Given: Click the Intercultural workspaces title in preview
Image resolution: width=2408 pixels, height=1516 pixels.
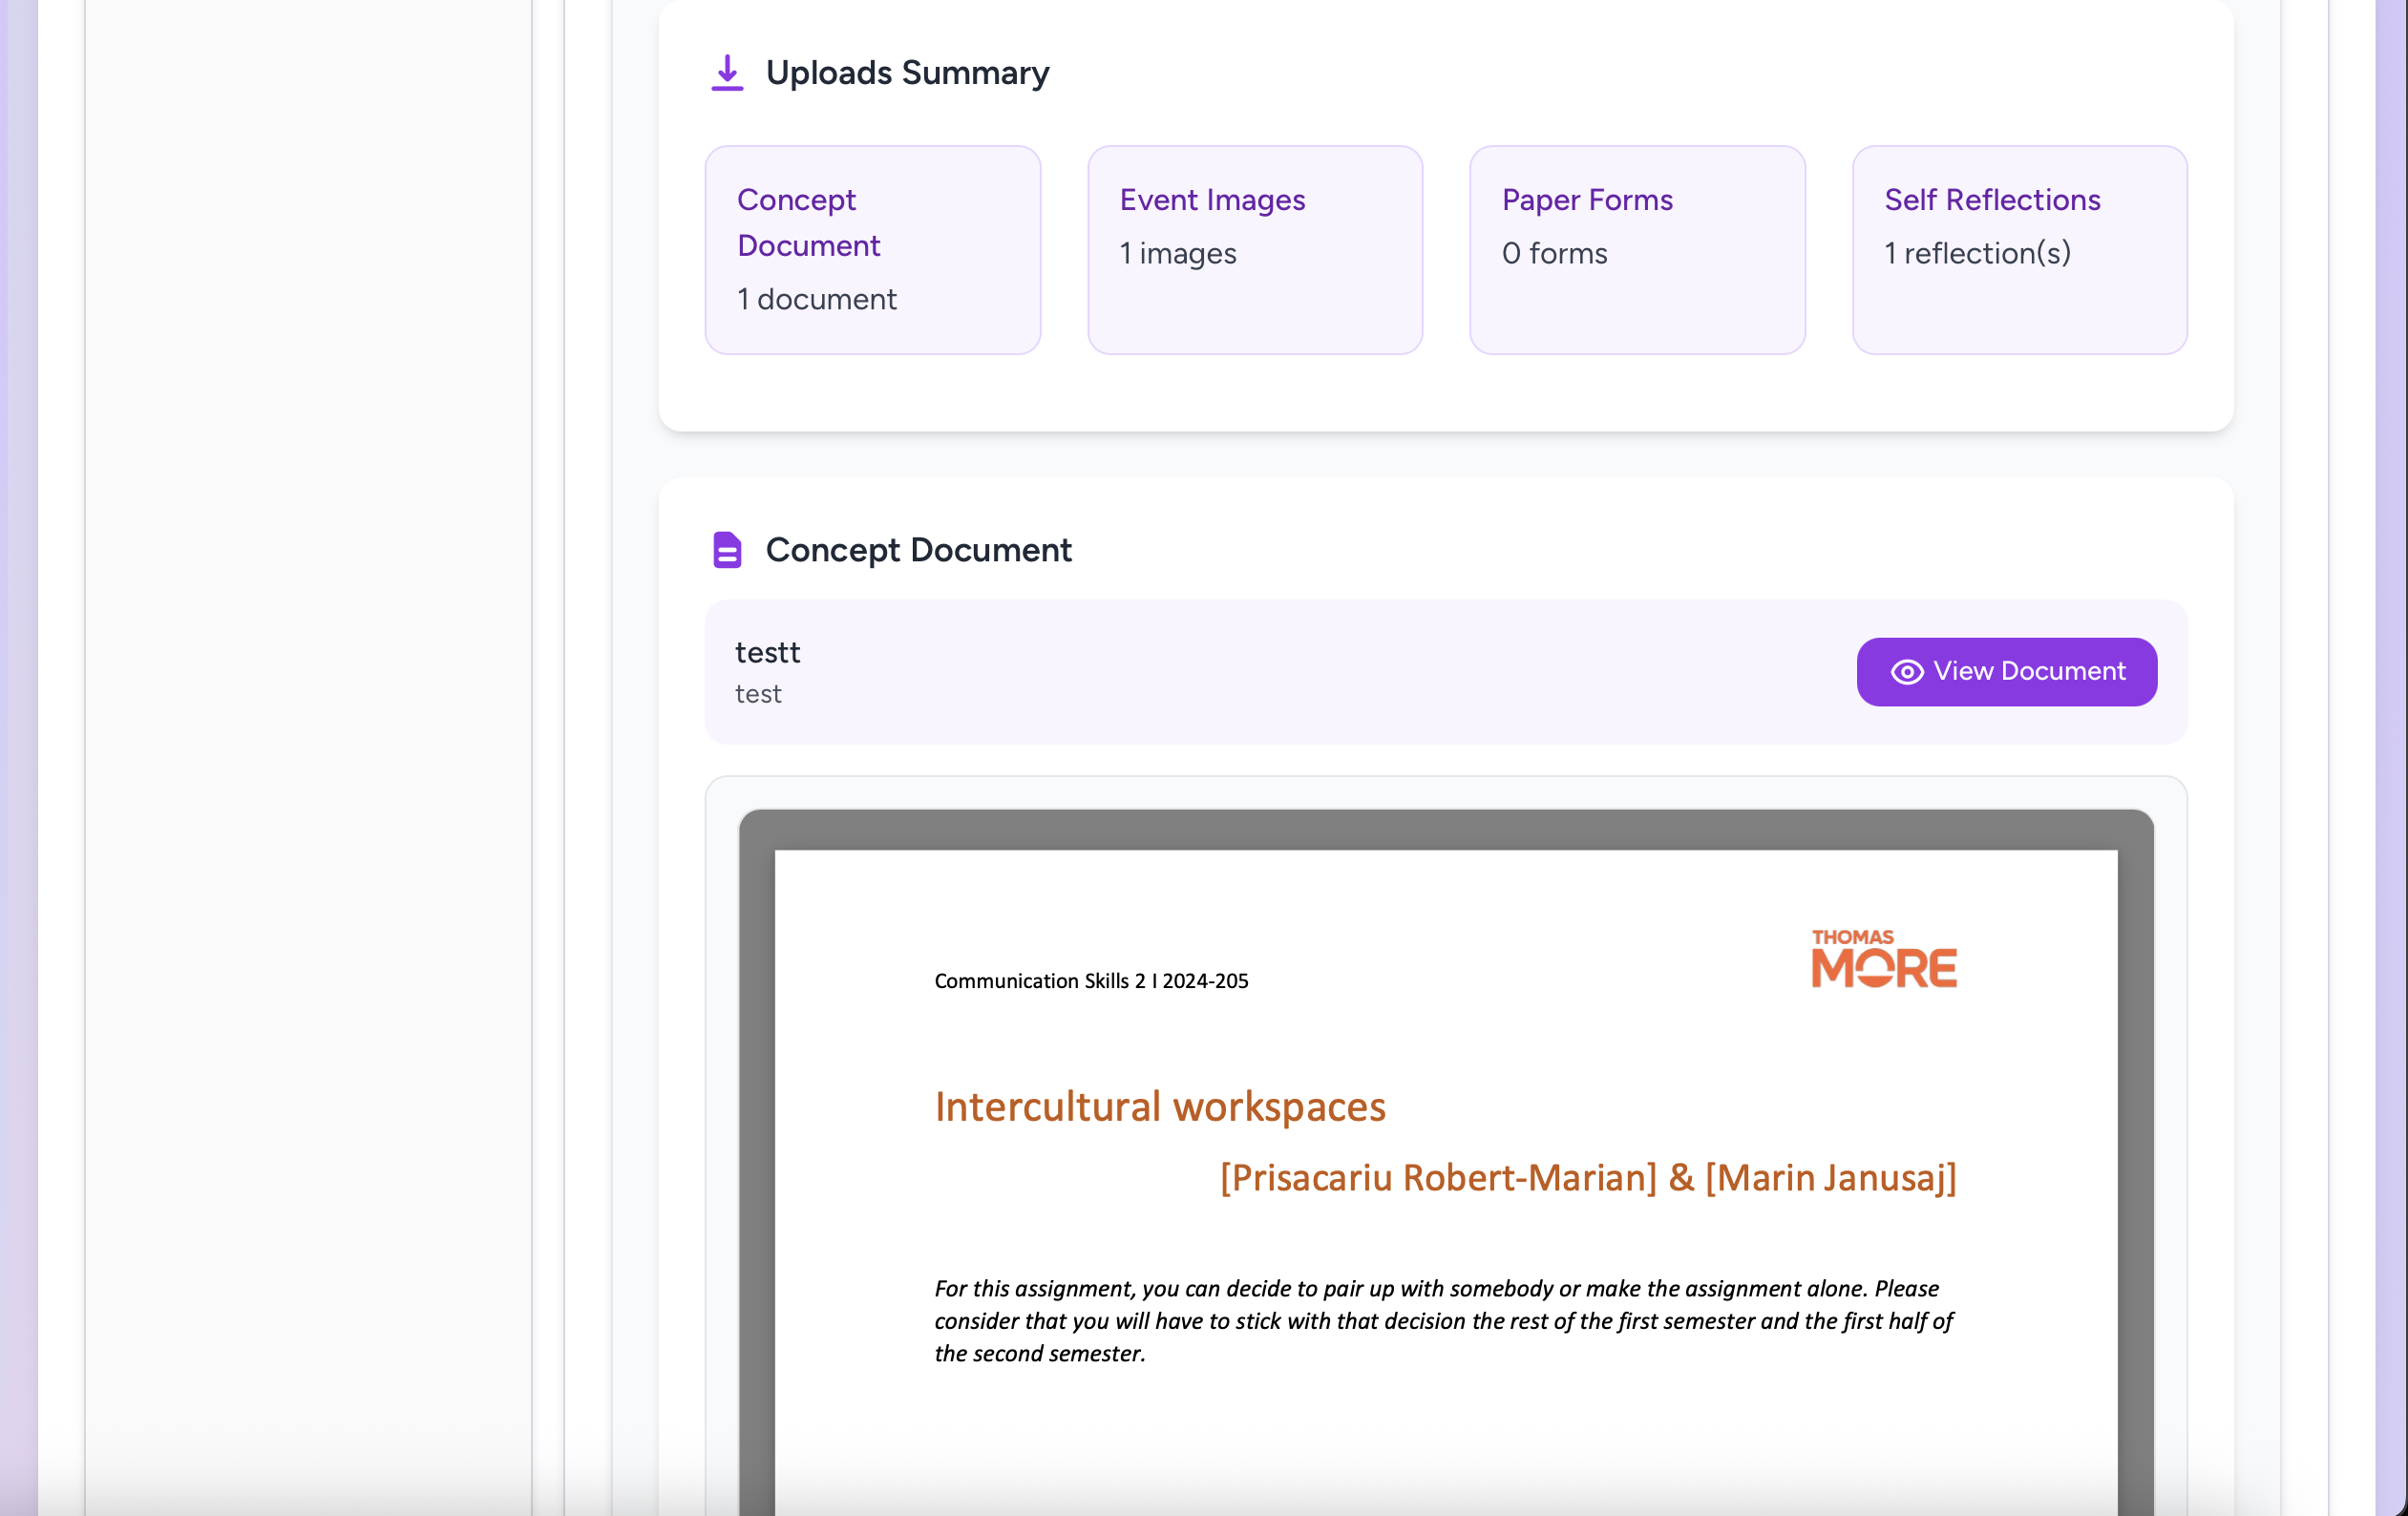Looking at the screenshot, I should click(1159, 1107).
